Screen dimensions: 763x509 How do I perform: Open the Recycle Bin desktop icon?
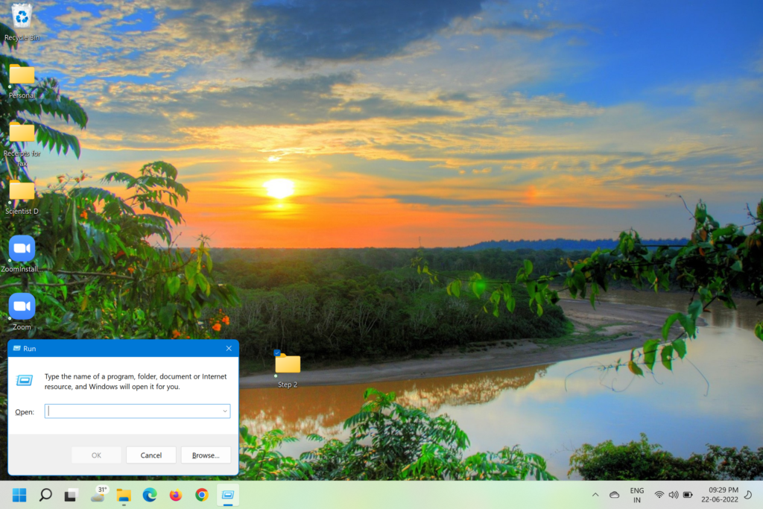22,16
